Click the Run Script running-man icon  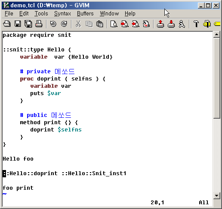182,24
